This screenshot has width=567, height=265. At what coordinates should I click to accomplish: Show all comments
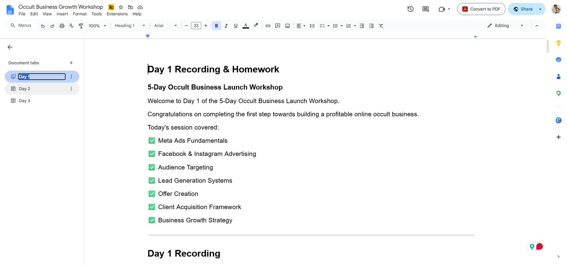coord(426,9)
